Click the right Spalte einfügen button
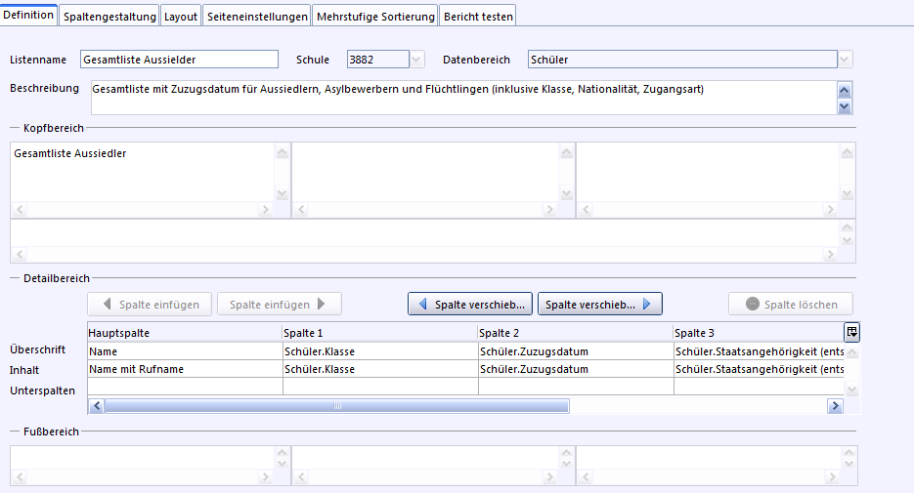Viewport: 914px width, 493px height. point(280,305)
